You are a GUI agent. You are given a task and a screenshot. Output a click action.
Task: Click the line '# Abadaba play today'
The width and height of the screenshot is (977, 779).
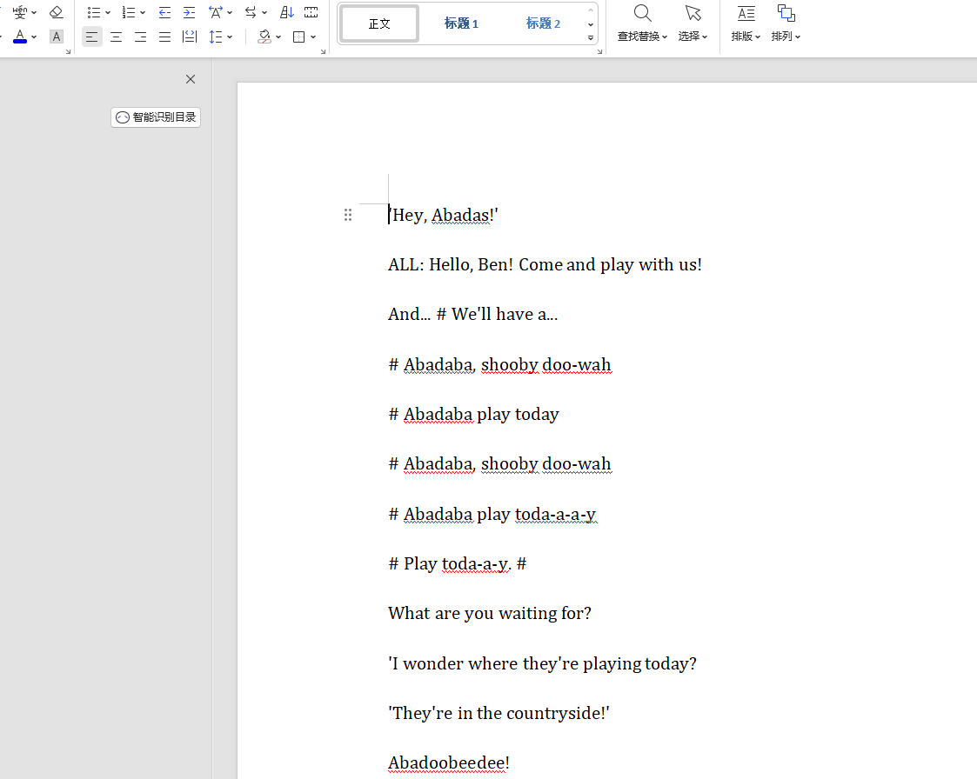(x=473, y=415)
